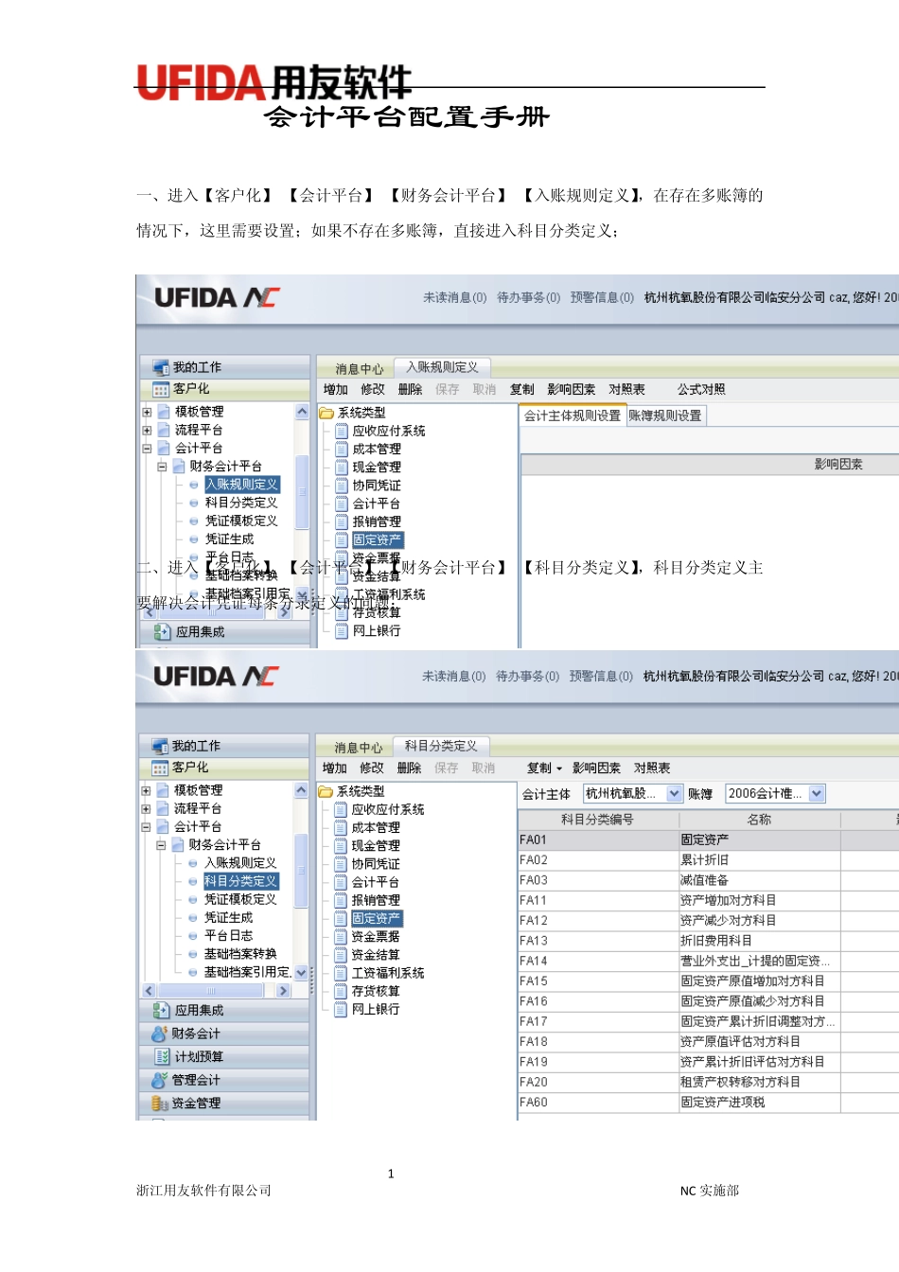Click horizontal scrollbar right arrow on 科目分类定义 screen
This screenshot has height=1272, width=899.
(283, 991)
